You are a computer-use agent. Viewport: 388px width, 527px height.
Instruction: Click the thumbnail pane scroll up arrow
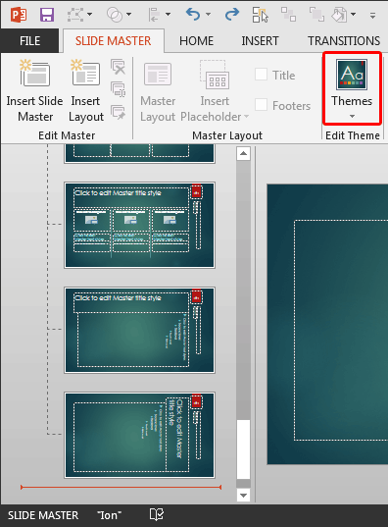(243, 154)
